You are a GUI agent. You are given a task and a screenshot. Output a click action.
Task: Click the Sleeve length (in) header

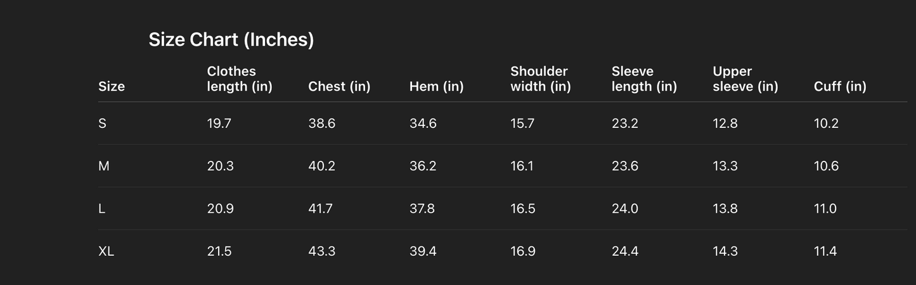pyautogui.click(x=644, y=79)
